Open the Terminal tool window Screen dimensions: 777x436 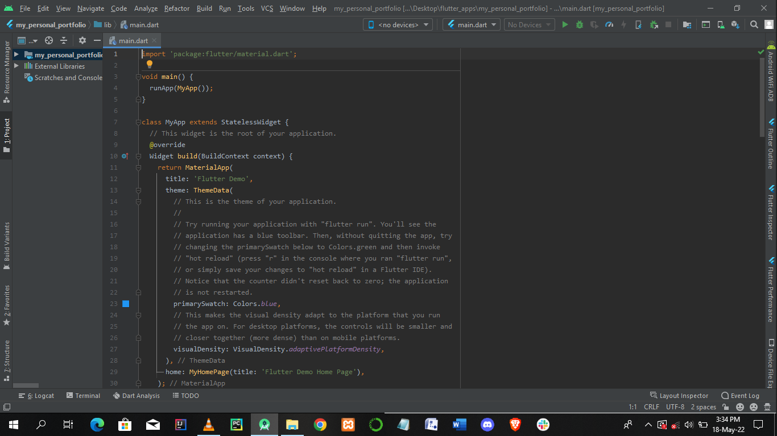coord(83,396)
